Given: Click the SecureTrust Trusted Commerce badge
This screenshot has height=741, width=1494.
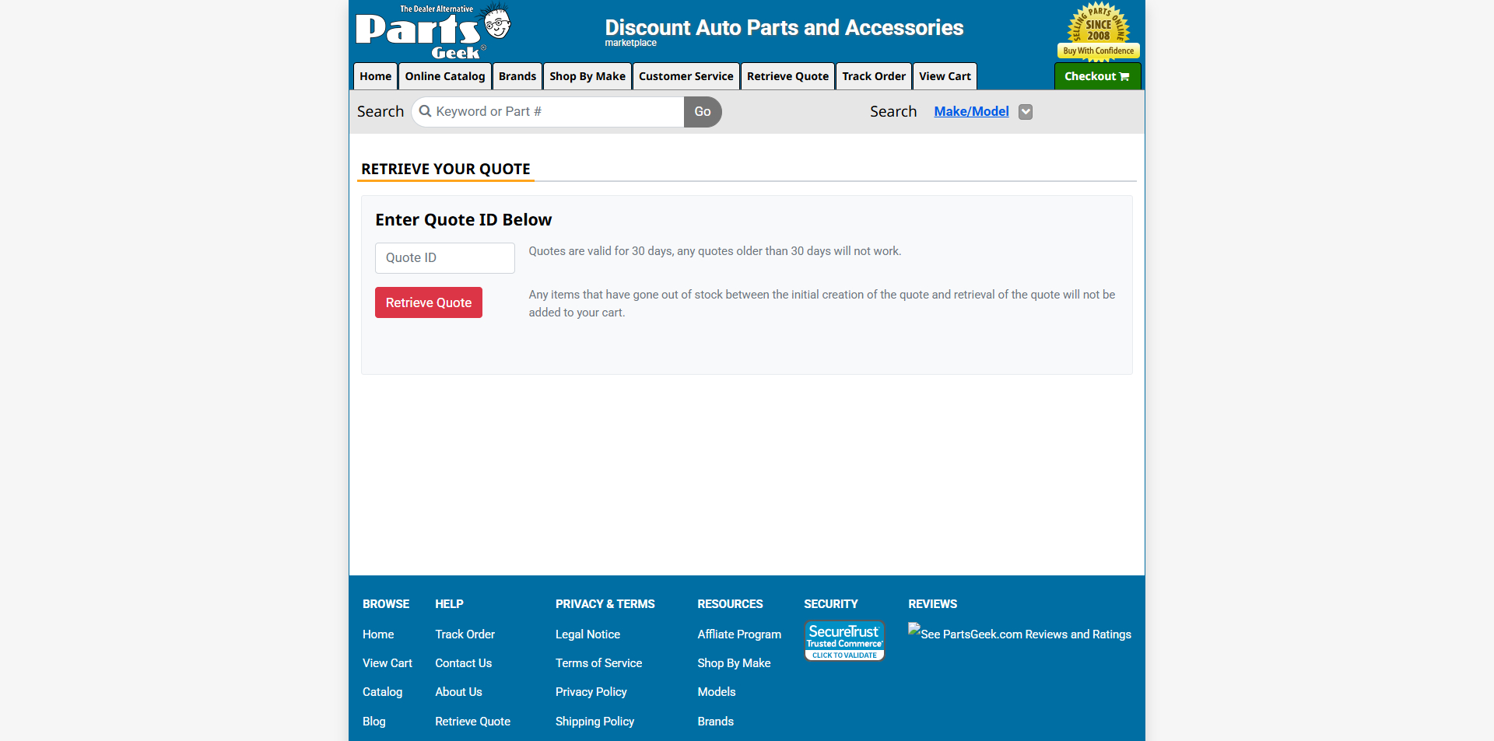Looking at the screenshot, I should 844,641.
